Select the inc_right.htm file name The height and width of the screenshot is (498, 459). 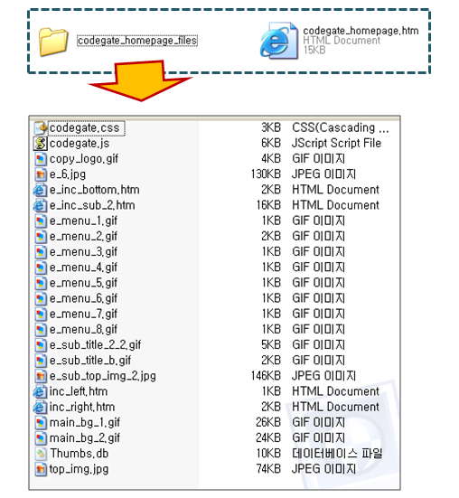click(82, 407)
